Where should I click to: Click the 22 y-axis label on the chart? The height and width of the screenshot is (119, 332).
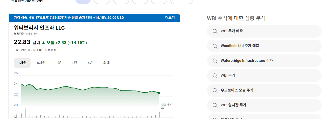coord(16,94)
